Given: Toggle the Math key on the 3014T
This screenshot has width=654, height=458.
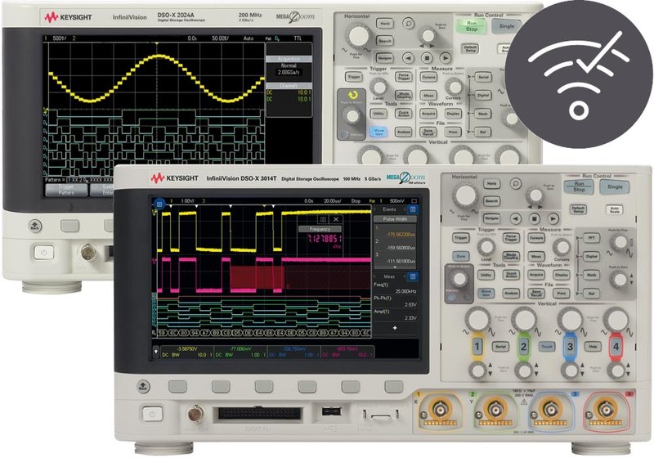Looking at the screenshot, I should pyautogui.click(x=591, y=275).
